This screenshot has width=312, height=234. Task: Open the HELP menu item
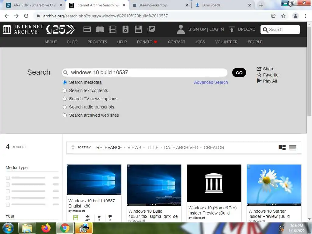[x=122, y=42]
